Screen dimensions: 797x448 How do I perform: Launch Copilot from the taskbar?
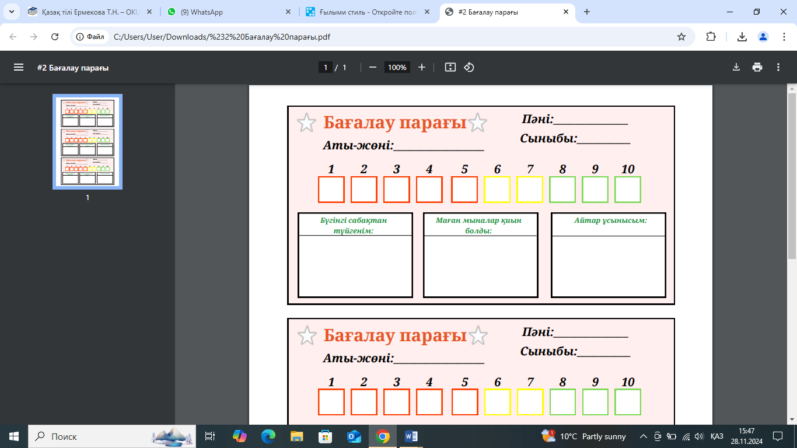240,436
